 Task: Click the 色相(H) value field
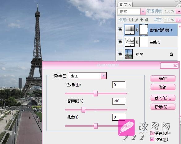click(x=119, y=85)
